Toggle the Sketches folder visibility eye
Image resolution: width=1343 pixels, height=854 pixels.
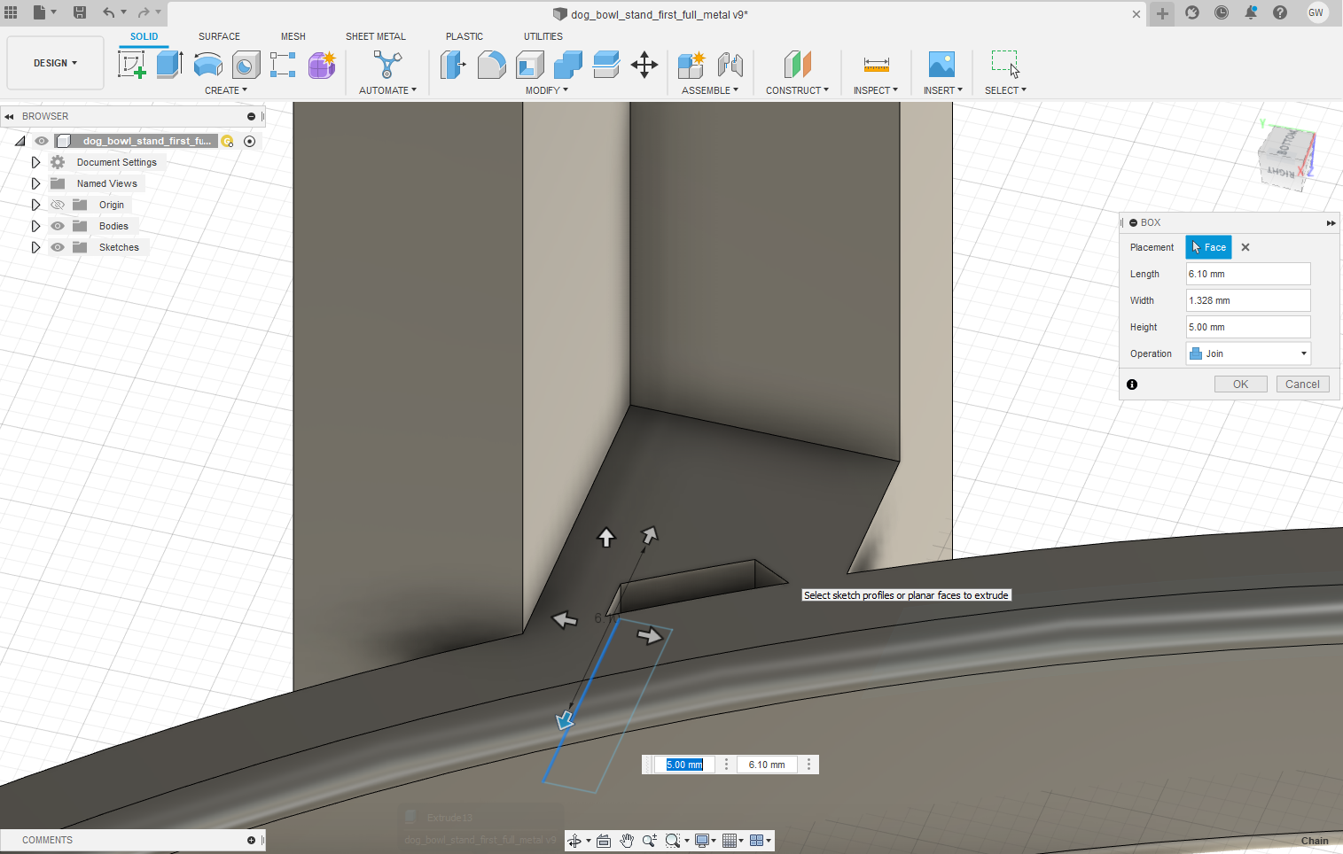58,247
